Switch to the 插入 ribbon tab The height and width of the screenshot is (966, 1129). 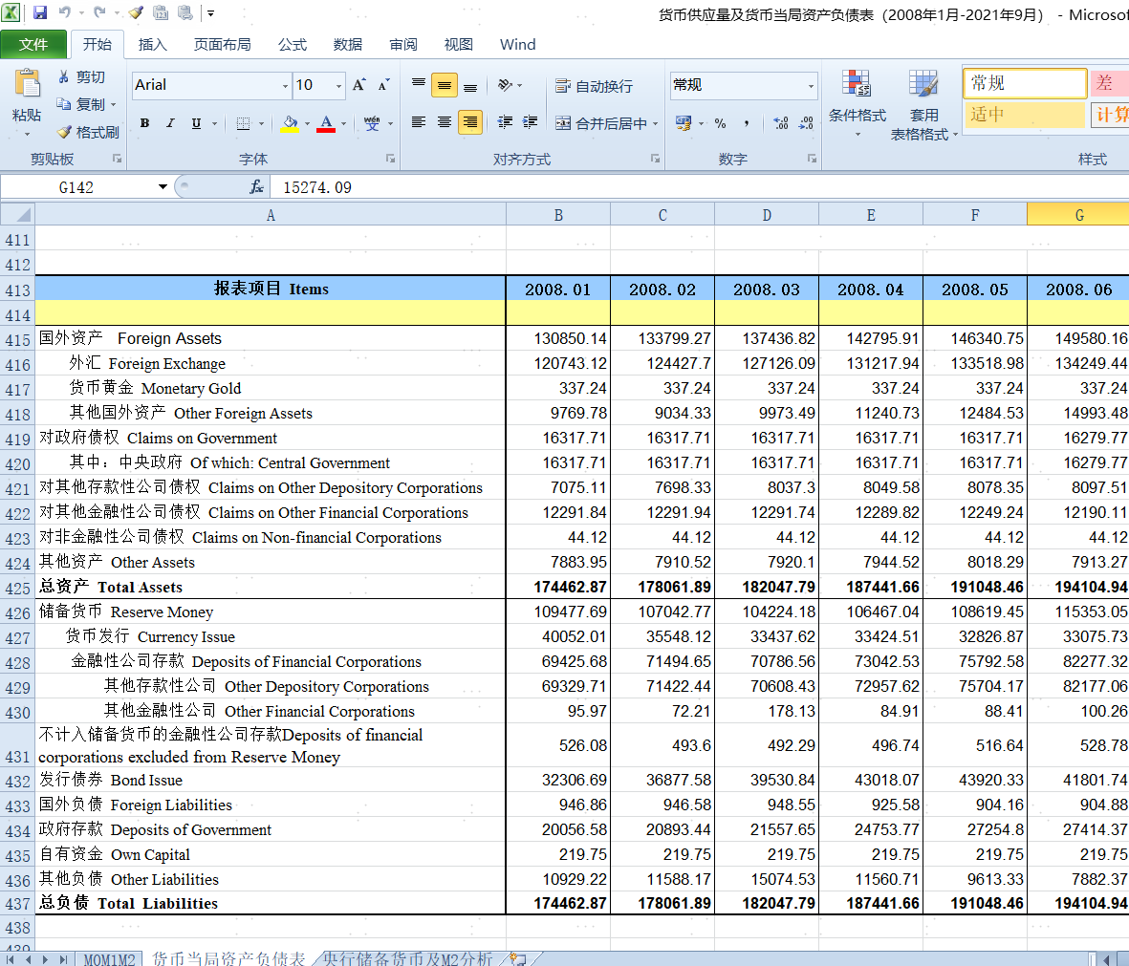(152, 44)
